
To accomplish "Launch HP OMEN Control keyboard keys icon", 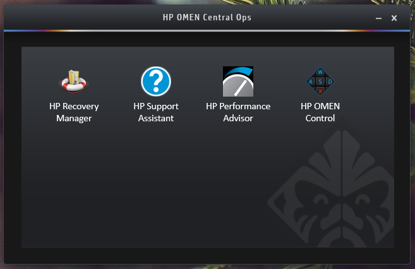I will tap(320, 81).
